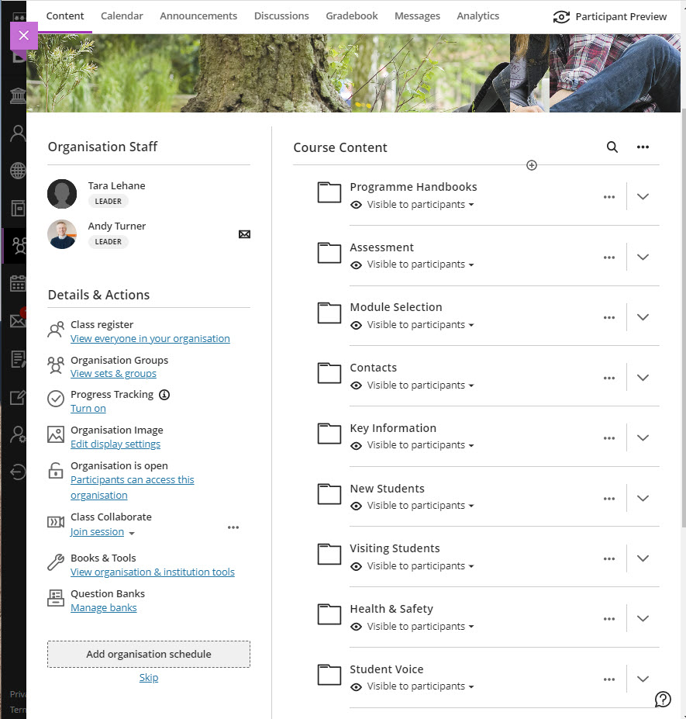686x719 pixels.
Task: Click the plus icon to add content
Action: pyautogui.click(x=532, y=165)
